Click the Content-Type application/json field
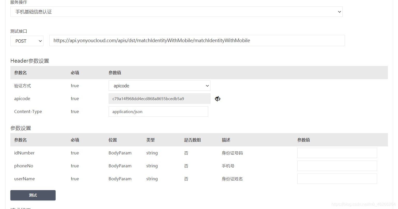398x209 pixels. pos(158,111)
